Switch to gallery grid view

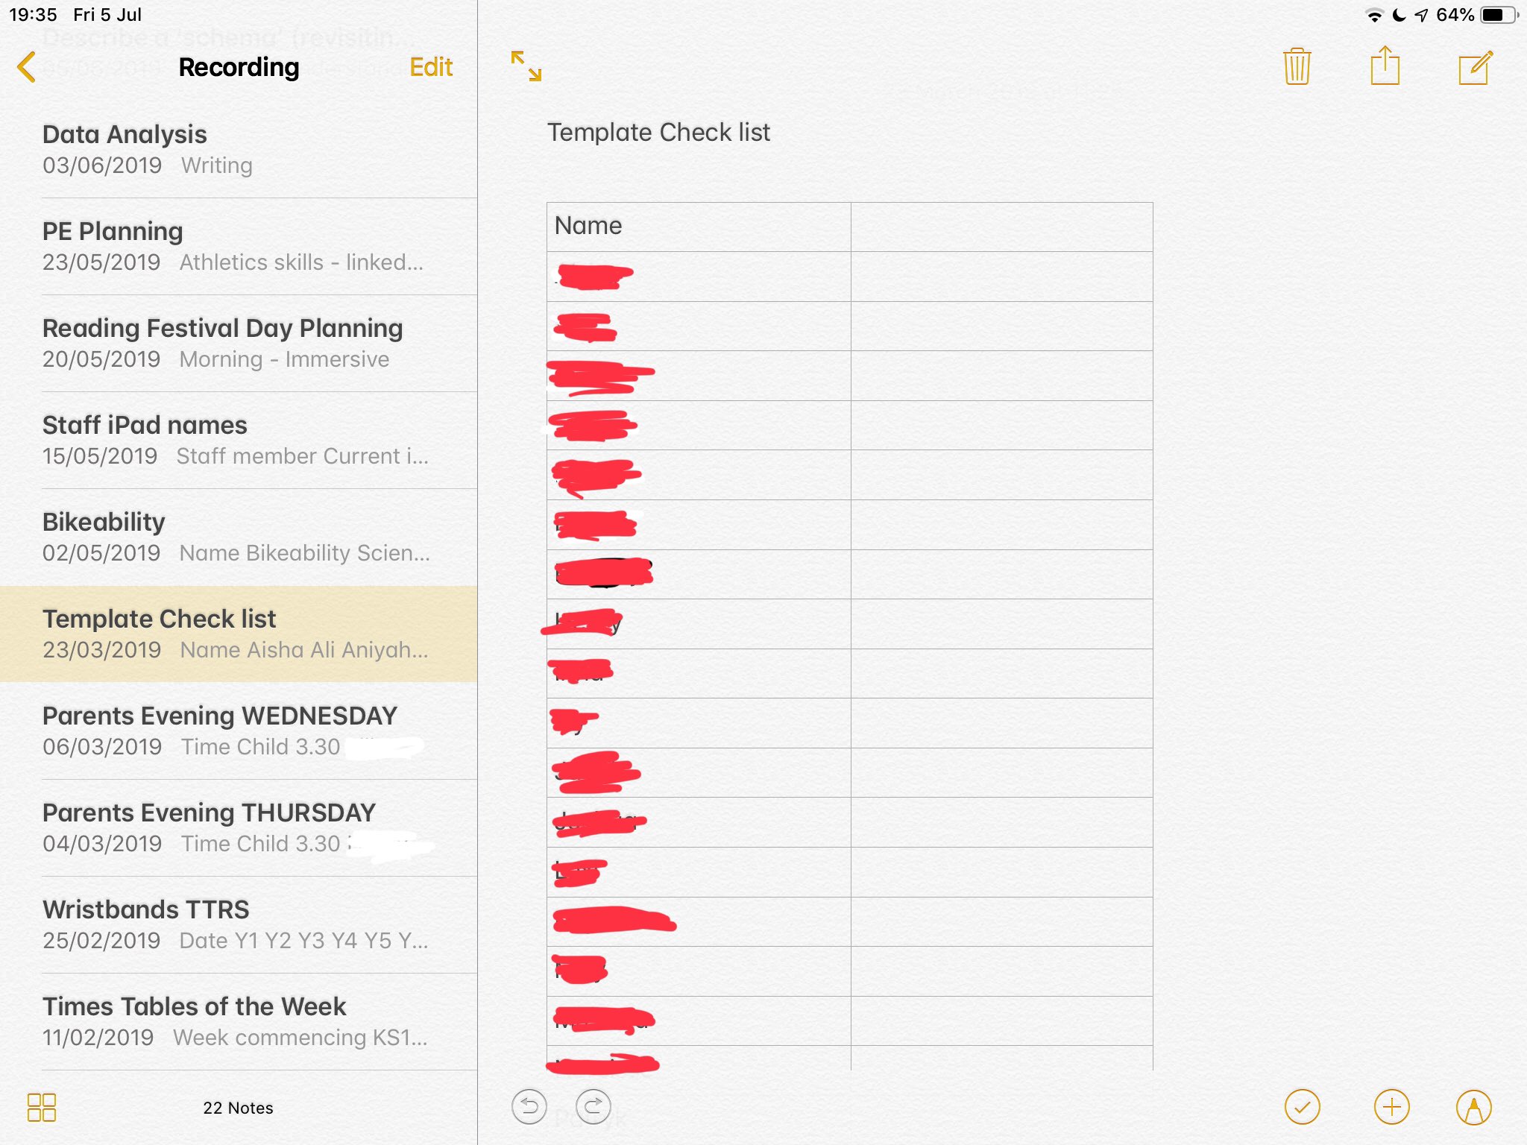(42, 1108)
